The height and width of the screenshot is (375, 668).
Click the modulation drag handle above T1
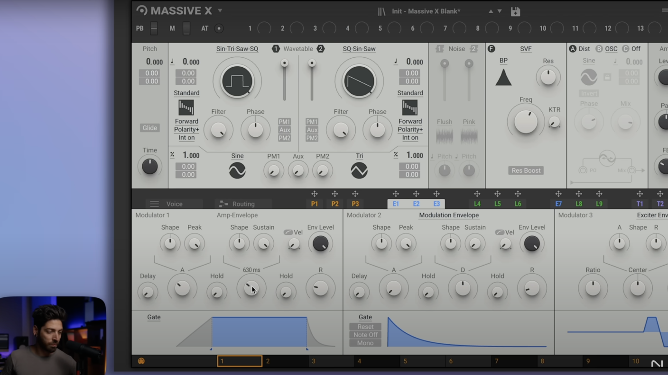tap(640, 194)
